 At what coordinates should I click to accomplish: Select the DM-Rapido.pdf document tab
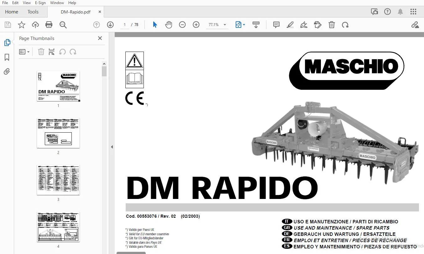[x=76, y=12]
